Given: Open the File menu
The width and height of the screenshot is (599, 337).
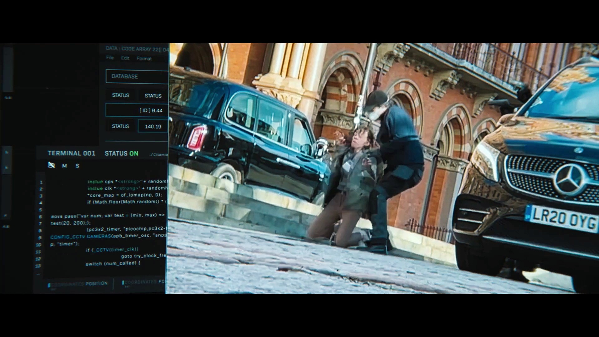Looking at the screenshot, I should (x=110, y=58).
